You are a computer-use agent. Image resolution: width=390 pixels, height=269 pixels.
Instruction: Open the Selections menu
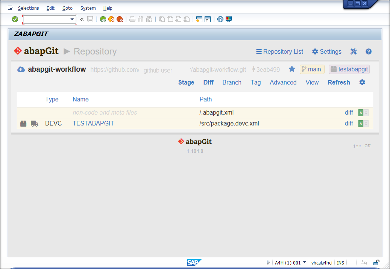[x=28, y=8]
